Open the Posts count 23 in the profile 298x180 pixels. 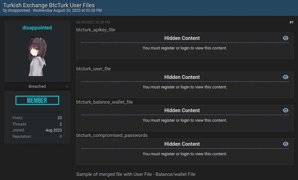click(x=59, y=118)
